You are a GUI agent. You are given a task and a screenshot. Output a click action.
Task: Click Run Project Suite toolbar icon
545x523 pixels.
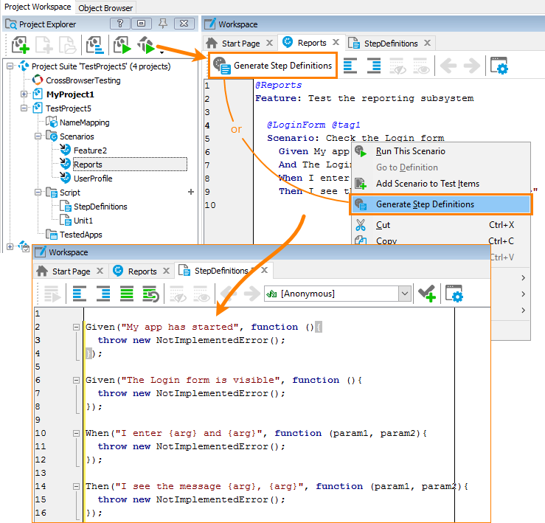pyautogui.click(x=147, y=46)
